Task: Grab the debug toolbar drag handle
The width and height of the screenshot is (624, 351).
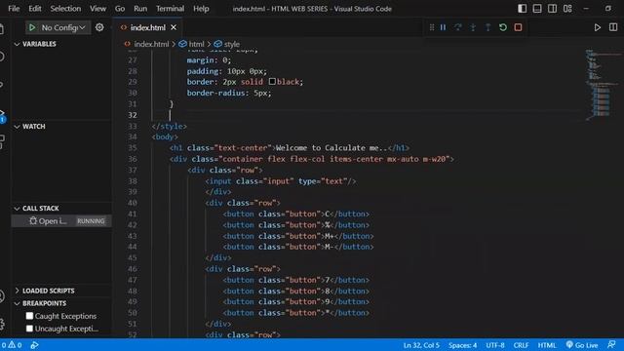Action: (432, 27)
